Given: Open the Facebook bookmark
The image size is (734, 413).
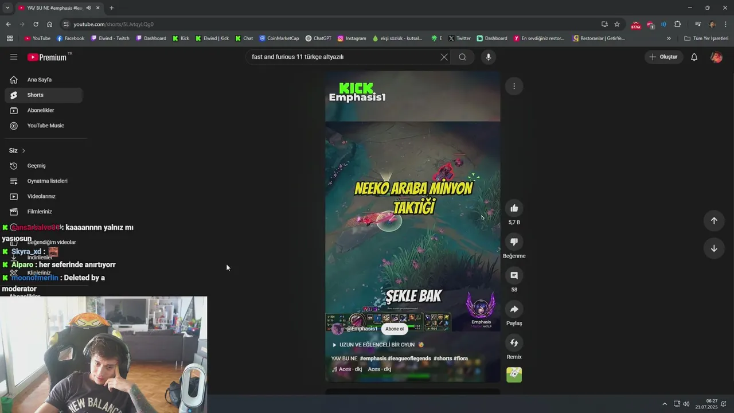Looking at the screenshot, I should click(x=71, y=38).
